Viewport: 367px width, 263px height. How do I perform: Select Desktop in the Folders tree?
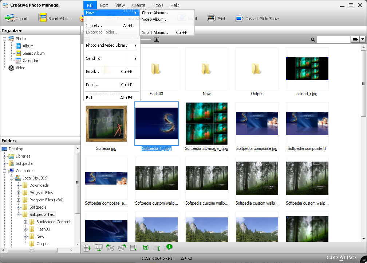click(x=16, y=149)
